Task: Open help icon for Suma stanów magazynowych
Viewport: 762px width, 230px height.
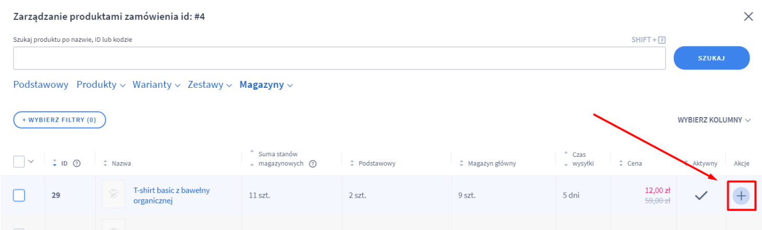Action: pos(313,164)
